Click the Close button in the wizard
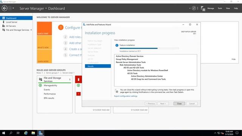242x136 pixels. click(x=179, y=104)
